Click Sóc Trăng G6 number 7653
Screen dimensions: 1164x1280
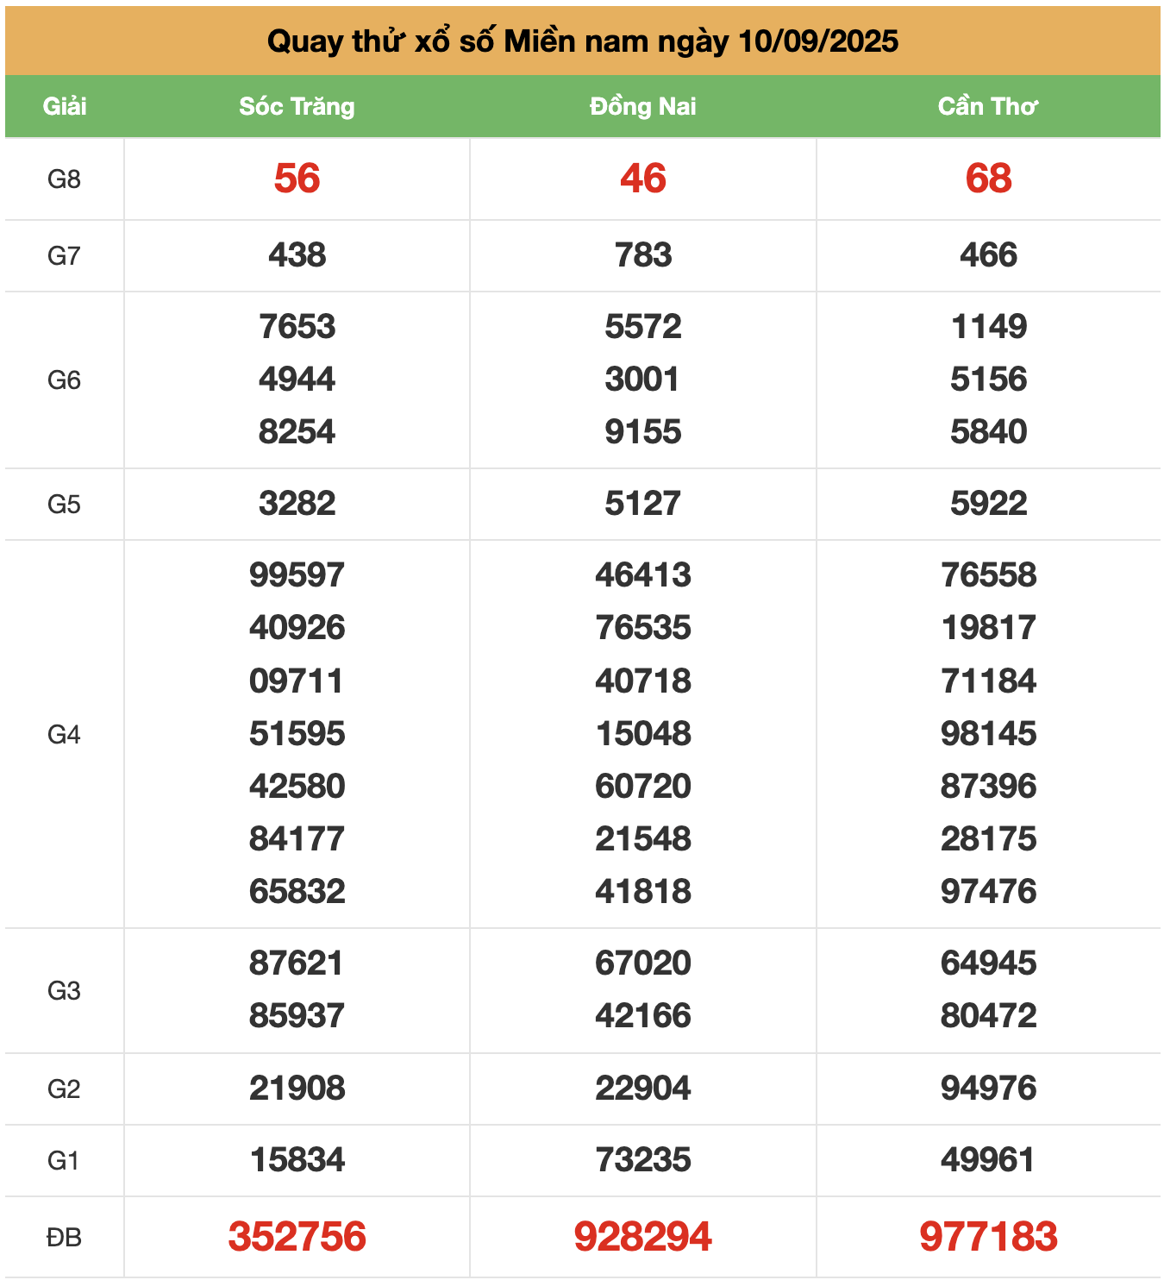(x=297, y=326)
